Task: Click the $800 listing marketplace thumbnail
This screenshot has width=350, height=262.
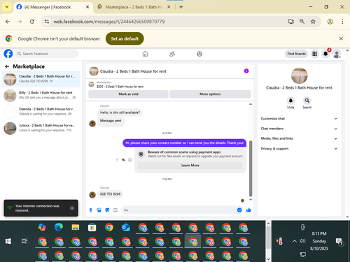Action: [91, 85]
